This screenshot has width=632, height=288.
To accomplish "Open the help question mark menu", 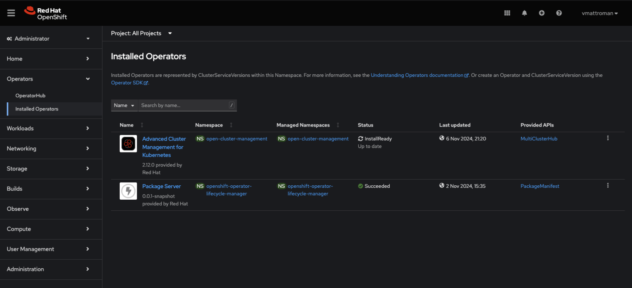I will (x=559, y=13).
